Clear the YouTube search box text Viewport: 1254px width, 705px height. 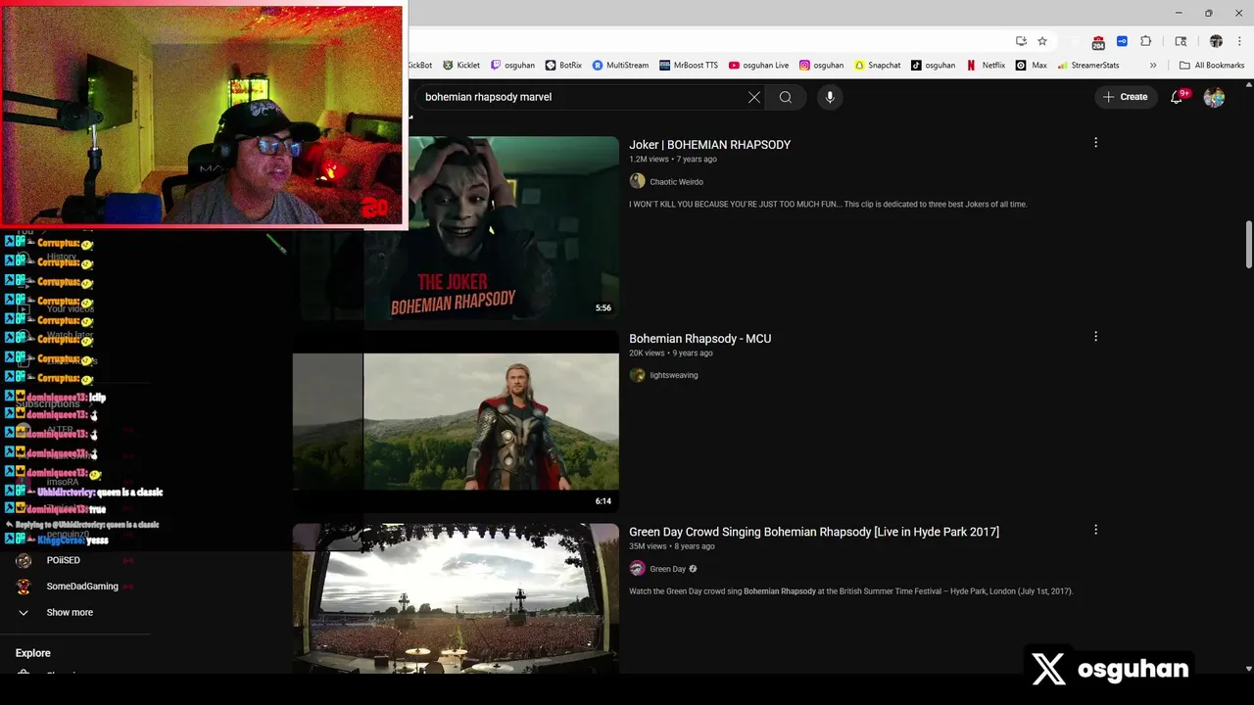coord(753,97)
